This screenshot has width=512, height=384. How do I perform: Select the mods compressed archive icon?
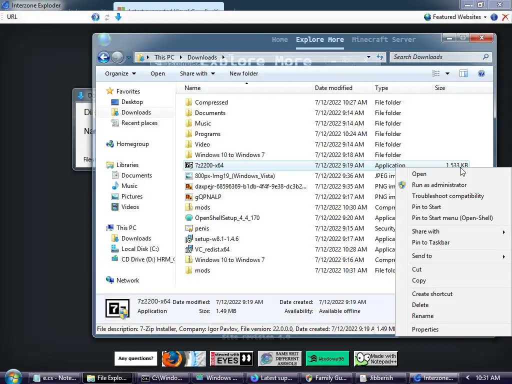point(188,207)
